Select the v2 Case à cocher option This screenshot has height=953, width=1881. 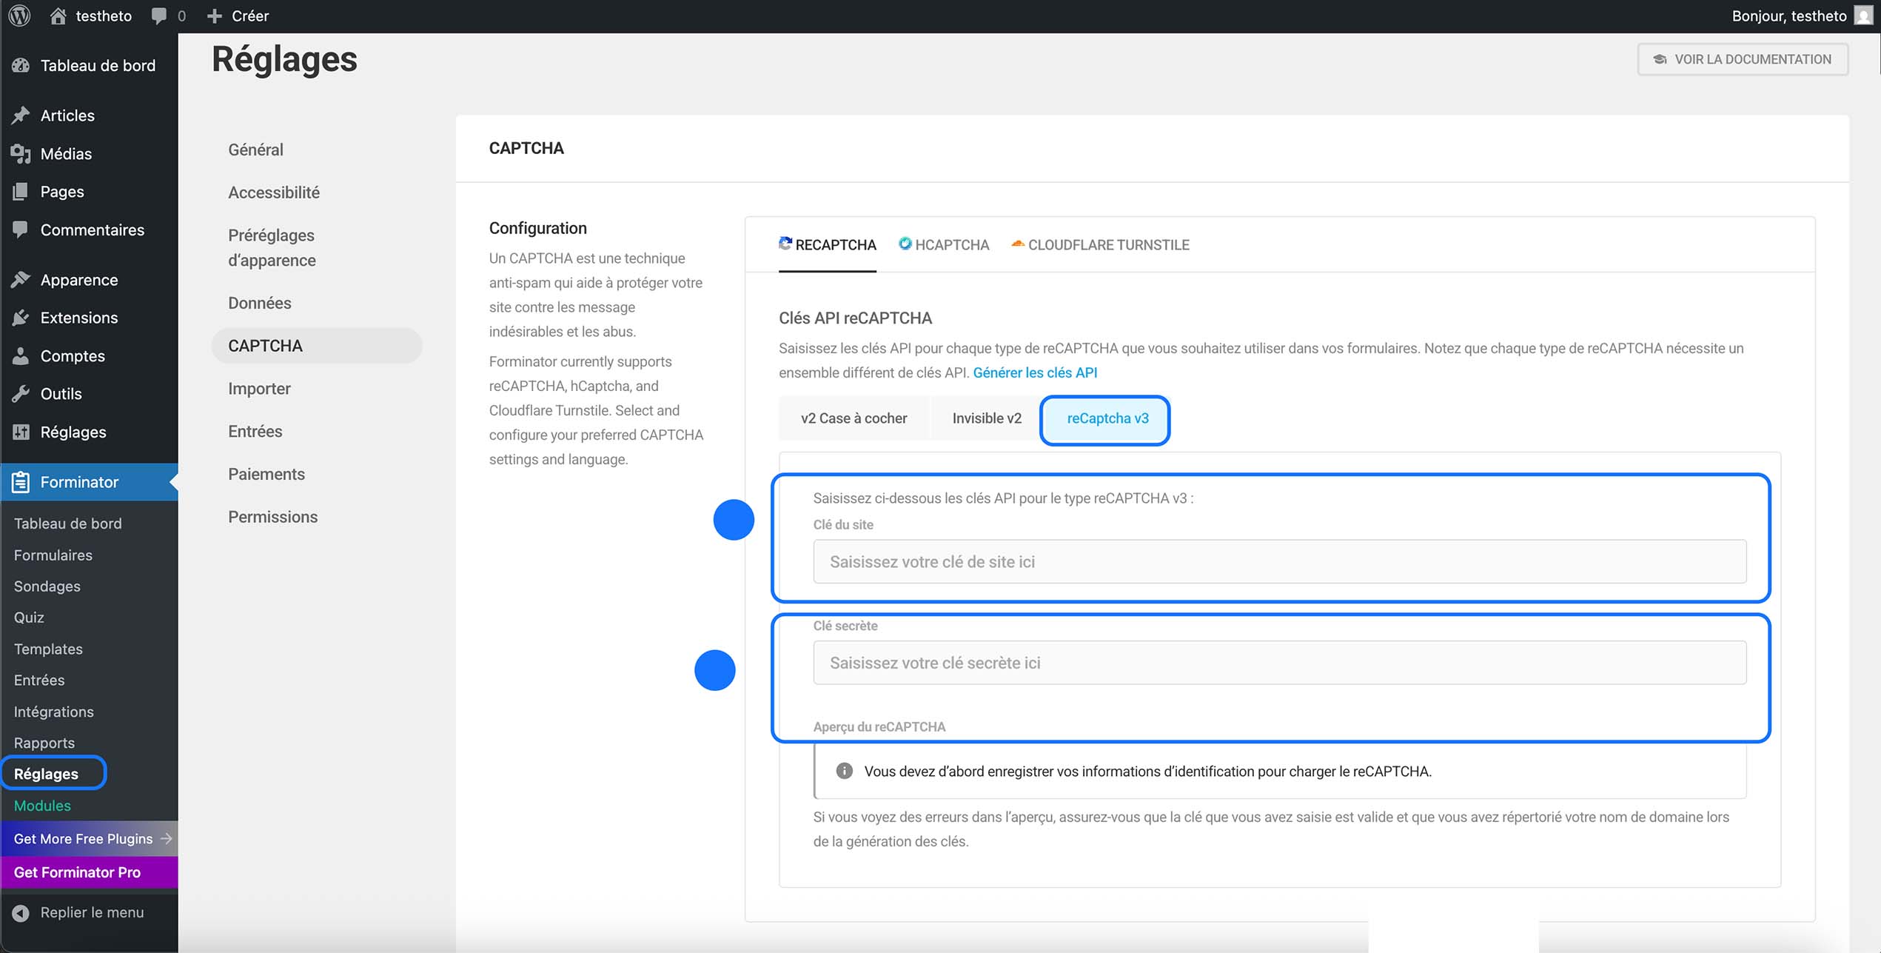[x=854, y=418]
